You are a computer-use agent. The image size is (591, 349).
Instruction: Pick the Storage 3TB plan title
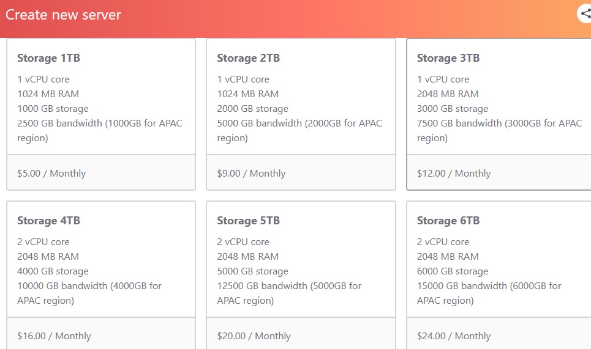click(448, 58)
